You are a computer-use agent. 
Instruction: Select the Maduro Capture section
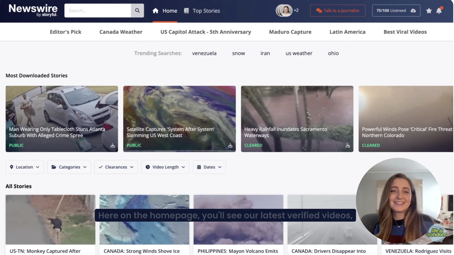pyautogui.click(x=290, y=32)
